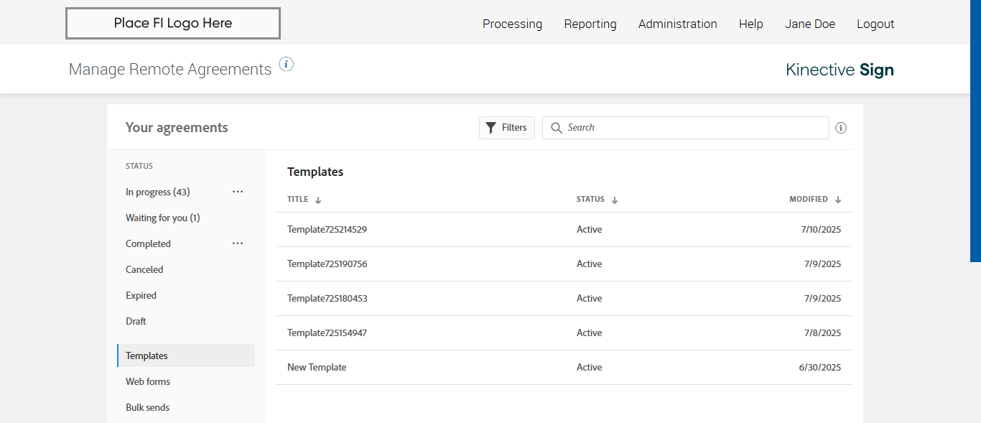
Task: Sort templates by Modified arrow
Action: pos(838,200)
